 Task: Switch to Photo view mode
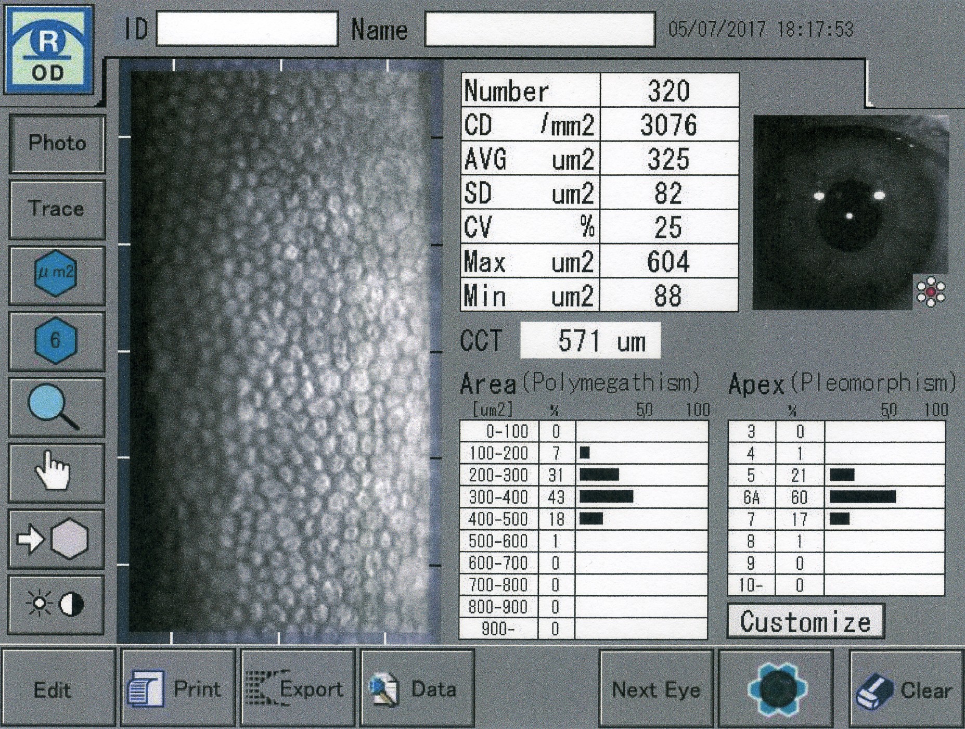pos(57,143)
